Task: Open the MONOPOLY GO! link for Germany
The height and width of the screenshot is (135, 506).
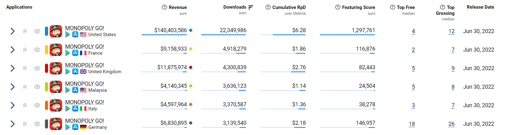Action: 85,121
